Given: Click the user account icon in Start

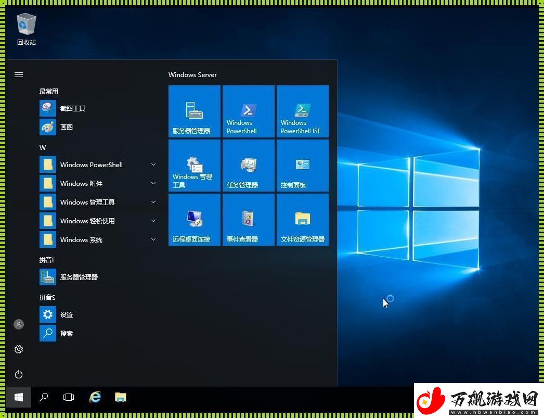Looking at the screenshot, I should (19, 324).
